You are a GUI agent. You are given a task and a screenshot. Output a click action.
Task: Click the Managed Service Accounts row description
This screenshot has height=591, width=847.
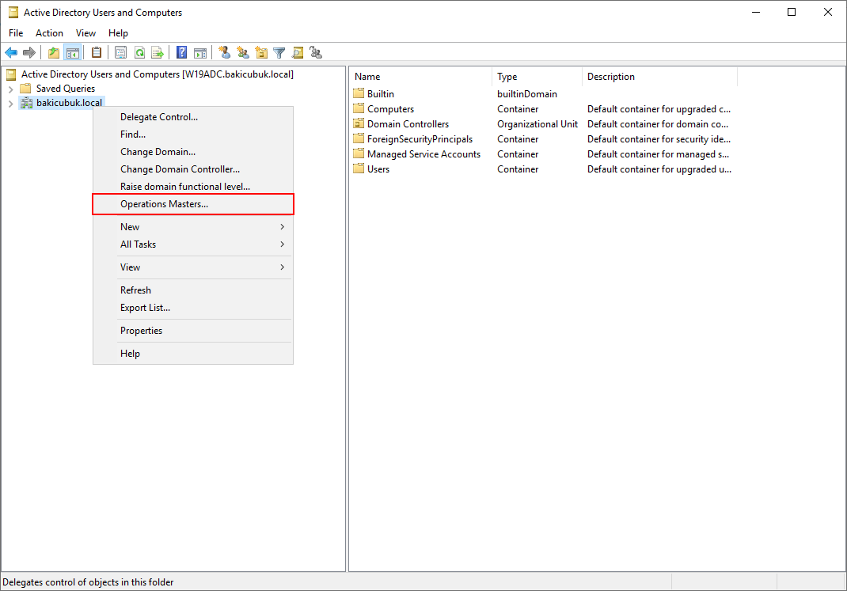coord(659,153)
